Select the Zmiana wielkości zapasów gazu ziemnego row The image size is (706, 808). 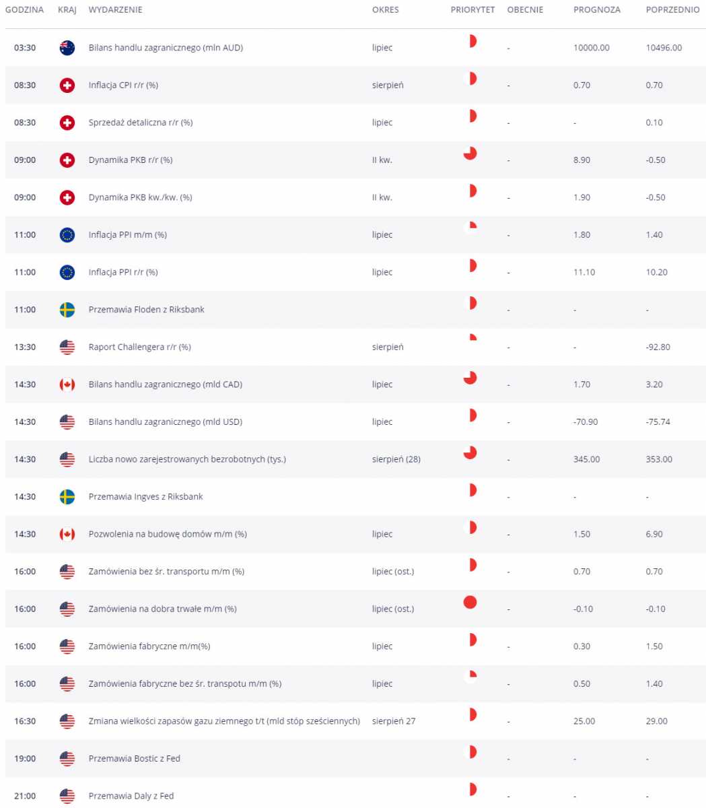coord(355,721)
